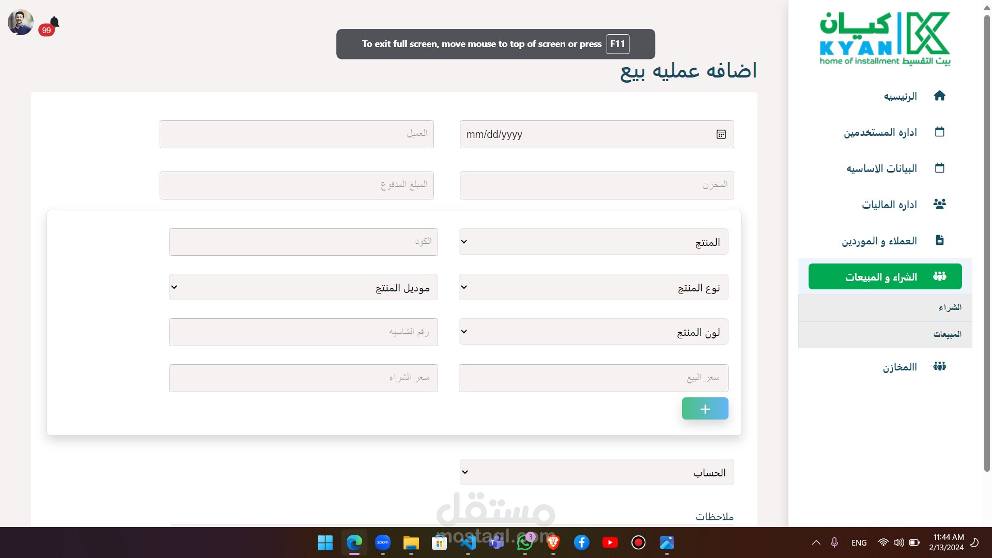Open the date picker calendar icon
This screenshot has height=558, width=992.
pyautogui.click(x=721, y=134)
